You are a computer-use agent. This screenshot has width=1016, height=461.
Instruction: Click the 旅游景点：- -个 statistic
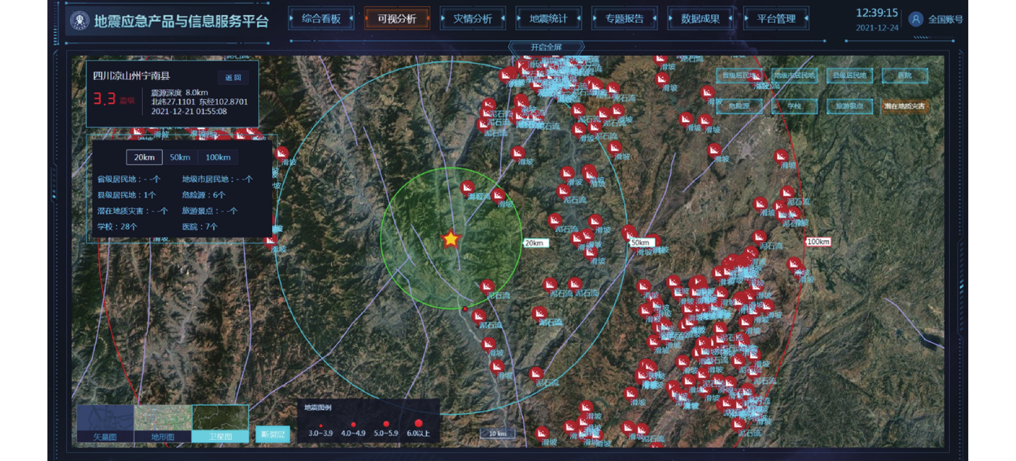pos(210,211)
